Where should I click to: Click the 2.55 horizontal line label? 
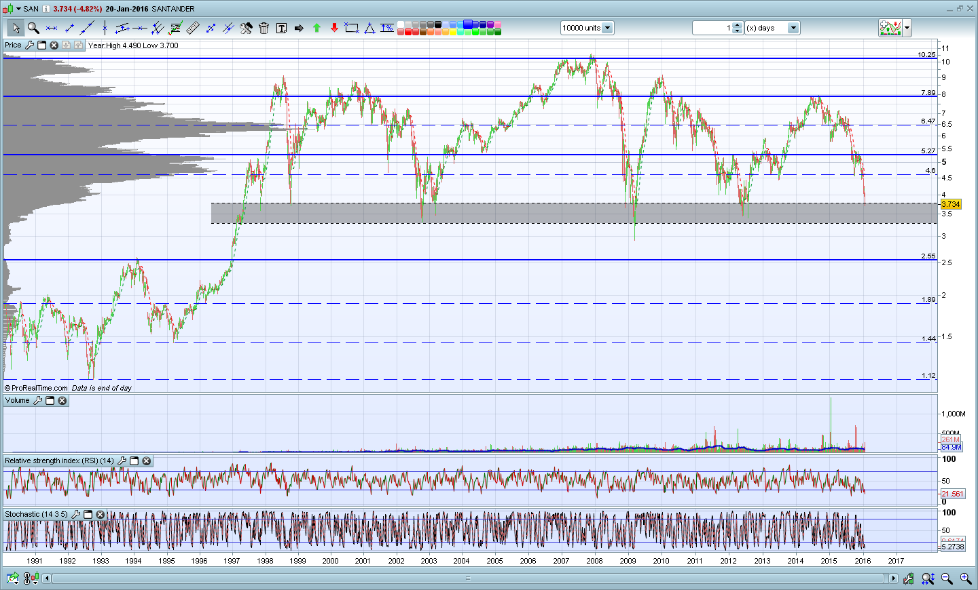pyautogui.click(x=928, y=256)
